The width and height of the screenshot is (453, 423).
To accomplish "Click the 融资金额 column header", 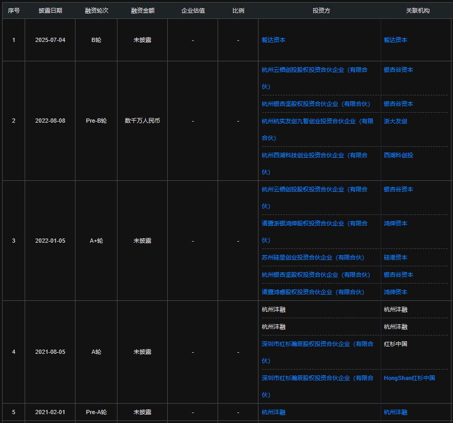I will click(143, 10).
